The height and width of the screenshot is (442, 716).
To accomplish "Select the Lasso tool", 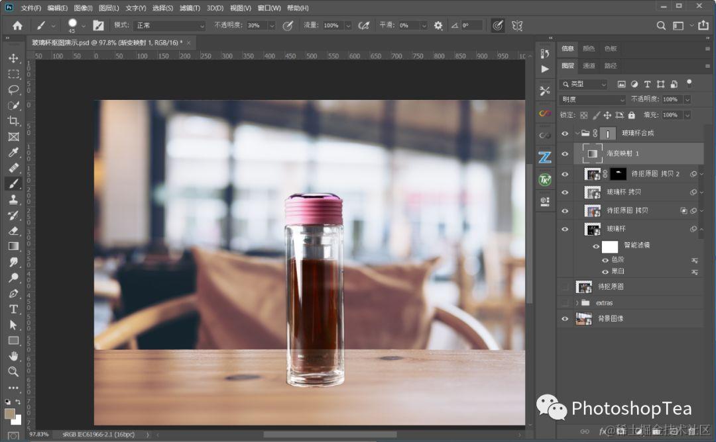I will point(13,89).
